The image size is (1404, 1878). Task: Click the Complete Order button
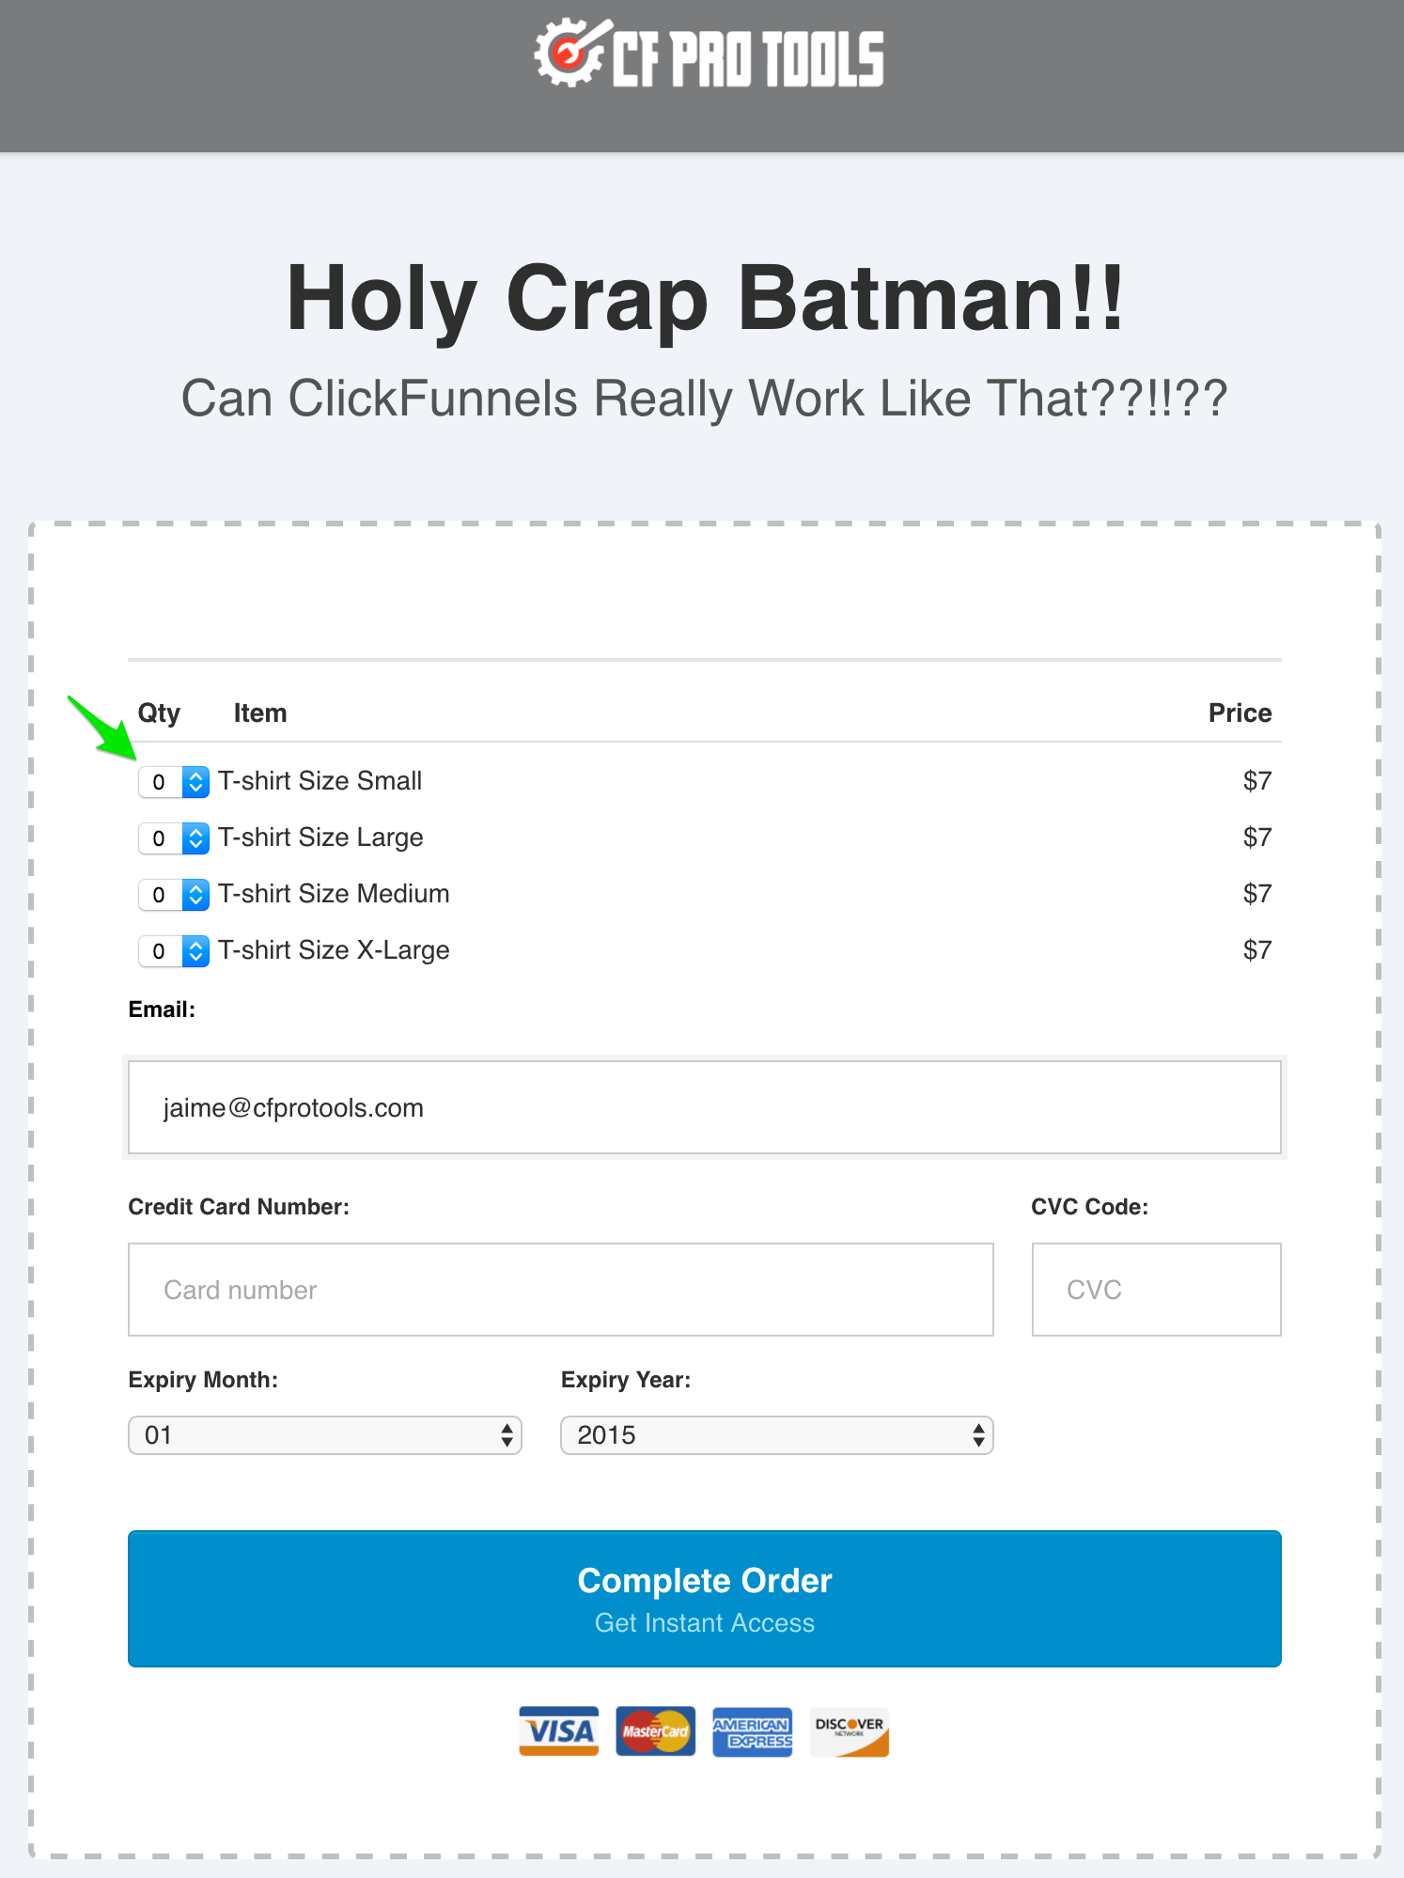click(704, 1599)
